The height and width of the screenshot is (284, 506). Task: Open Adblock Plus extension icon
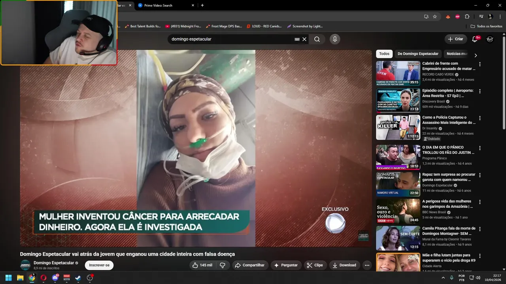(x=457, y=17)
